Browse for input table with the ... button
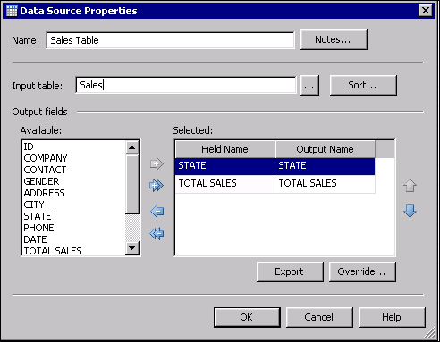 pos(309,85)
